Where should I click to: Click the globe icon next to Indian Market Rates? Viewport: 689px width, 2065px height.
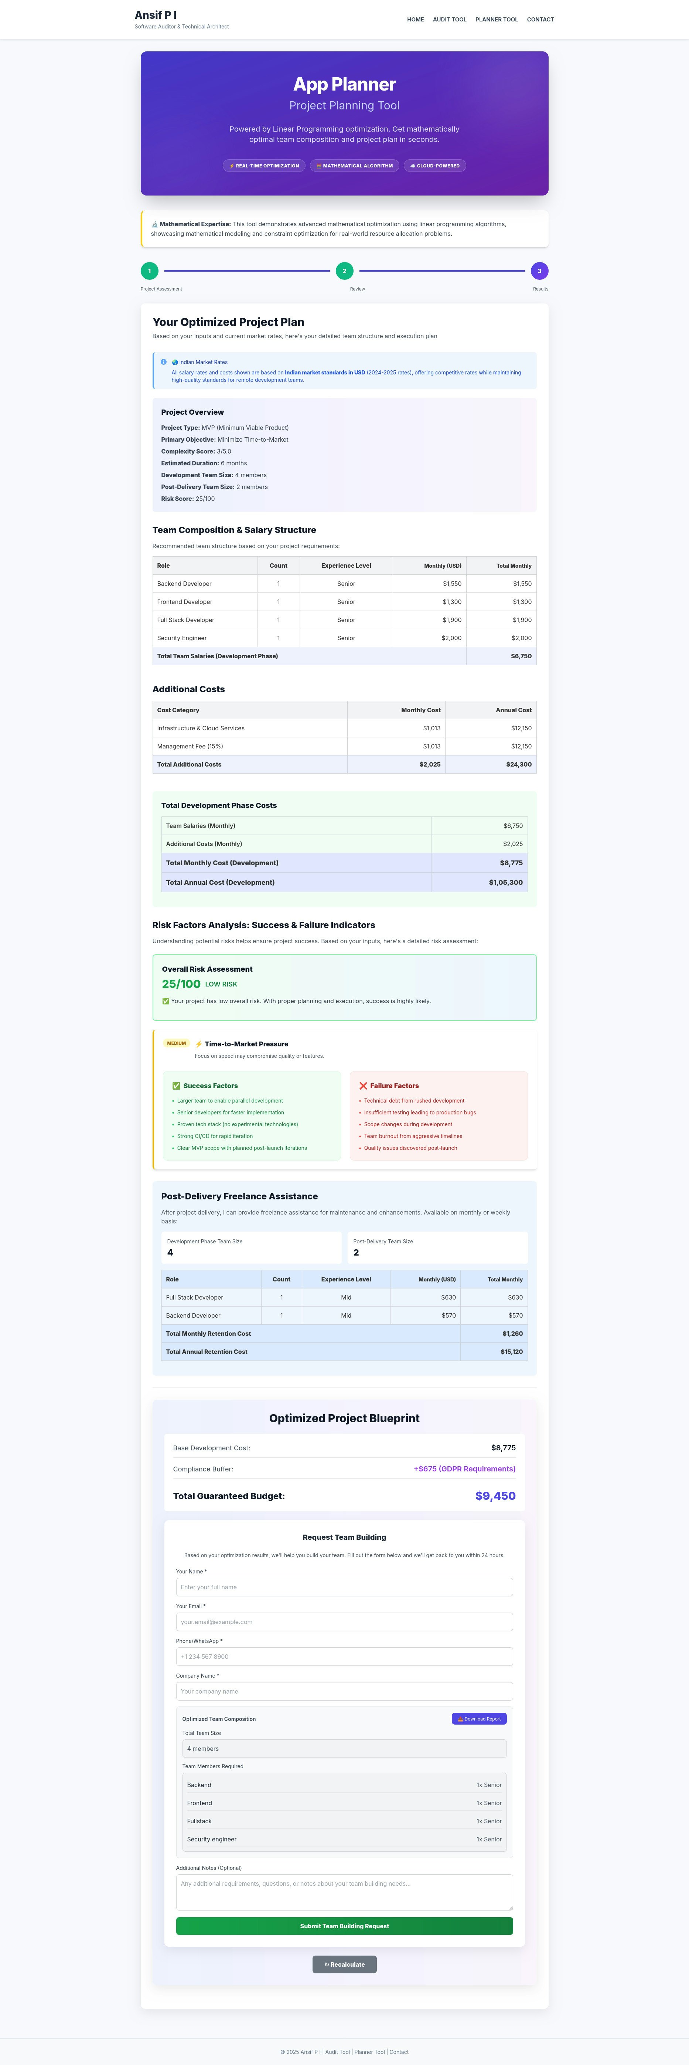pos(175,363)
